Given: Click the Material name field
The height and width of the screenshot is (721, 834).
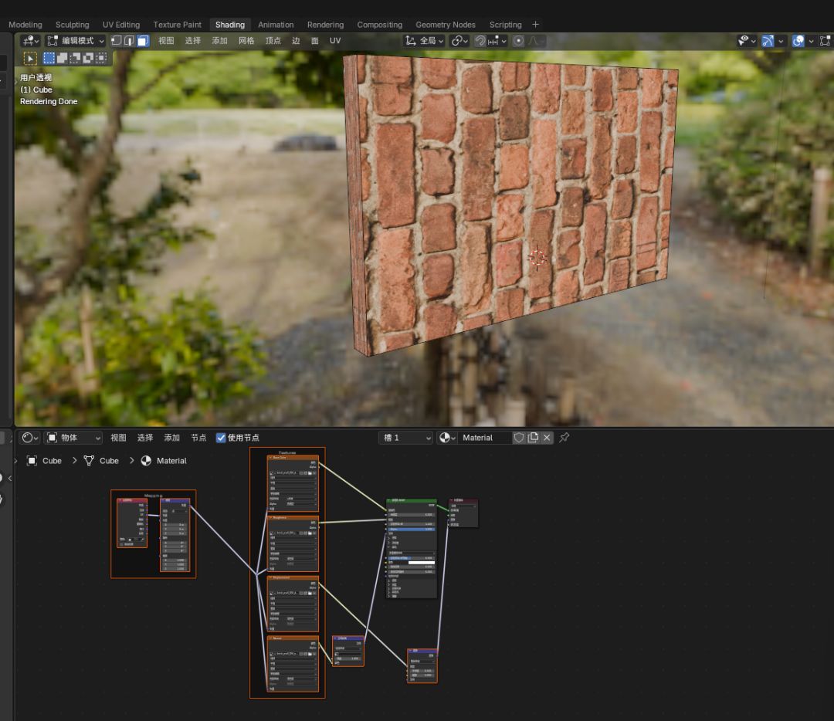Looking at the screenshot, I should point(485,438).
